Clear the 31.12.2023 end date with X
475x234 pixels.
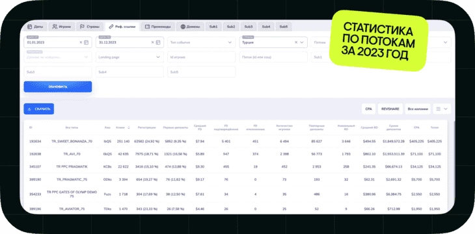(153, 43)
